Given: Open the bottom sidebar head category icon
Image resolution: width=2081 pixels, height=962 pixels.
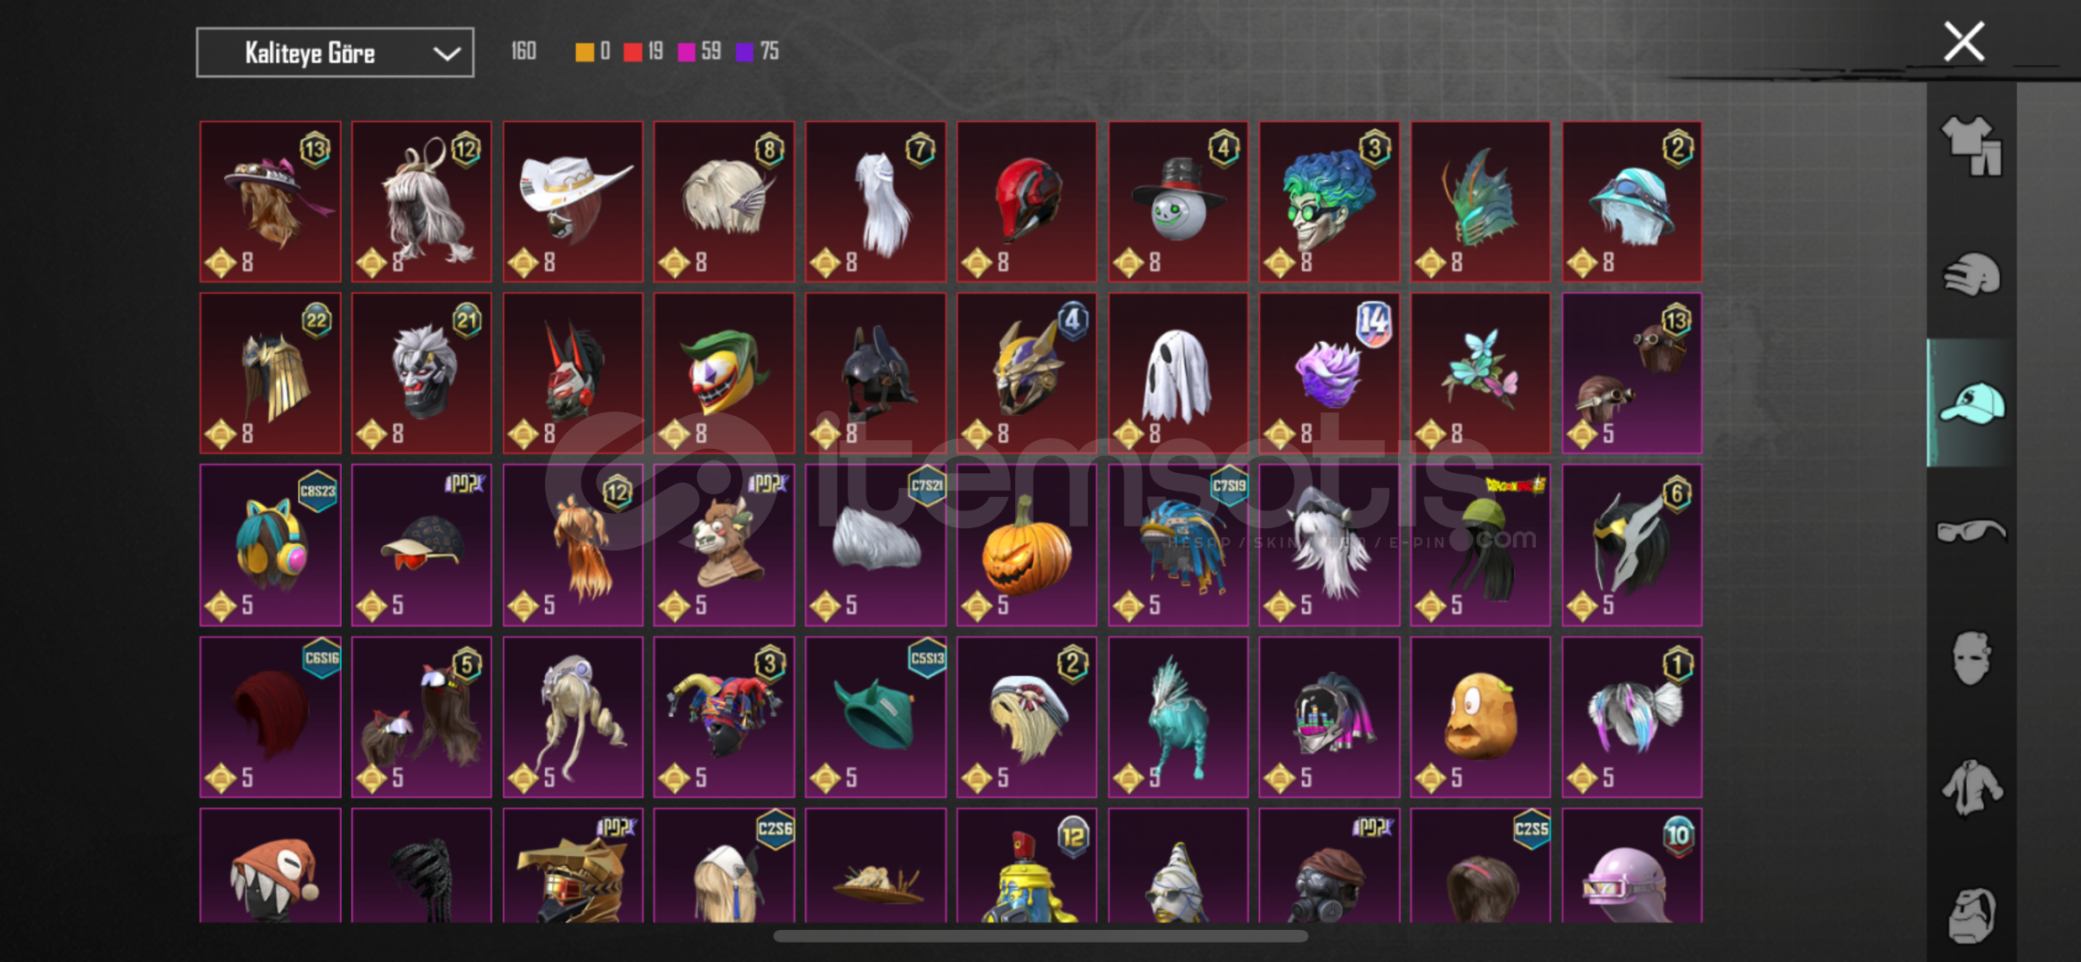Looking at the screenshot, I should [x=1971, y=915].
